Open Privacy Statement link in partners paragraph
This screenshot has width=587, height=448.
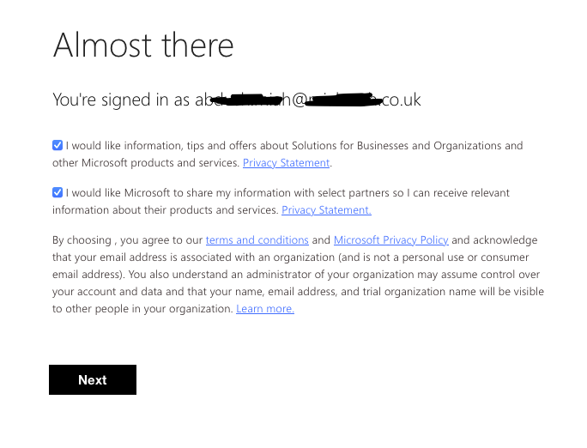coord(326,210)
